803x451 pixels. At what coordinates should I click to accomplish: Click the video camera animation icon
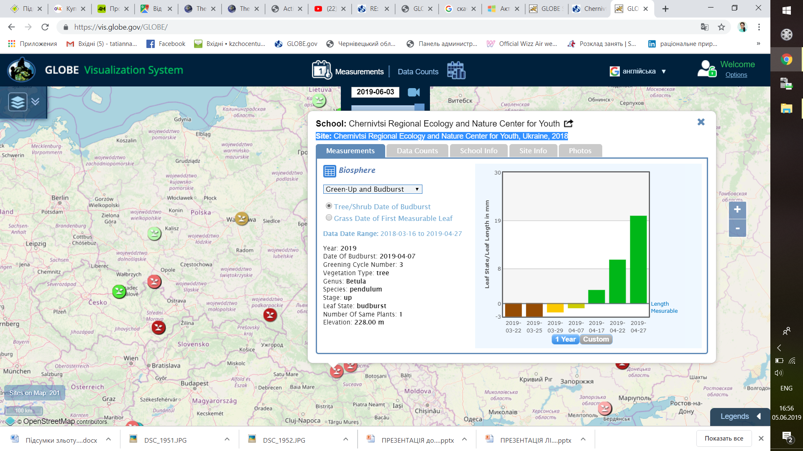[414, 92]
